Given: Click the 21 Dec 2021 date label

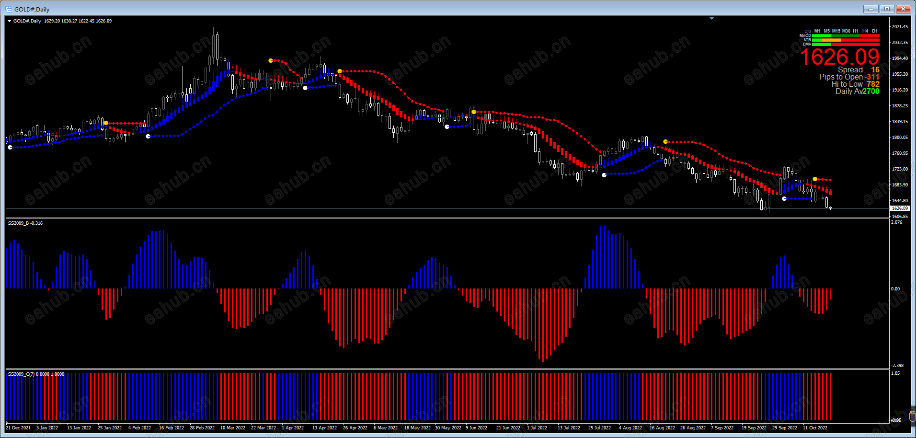Looking at the screenshot, I should point(18,428).
